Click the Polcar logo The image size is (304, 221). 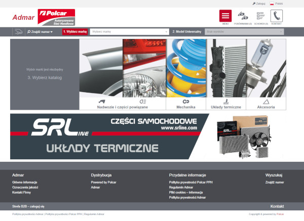56,17
